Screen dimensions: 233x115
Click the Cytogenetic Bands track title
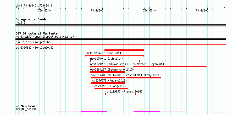31,19
